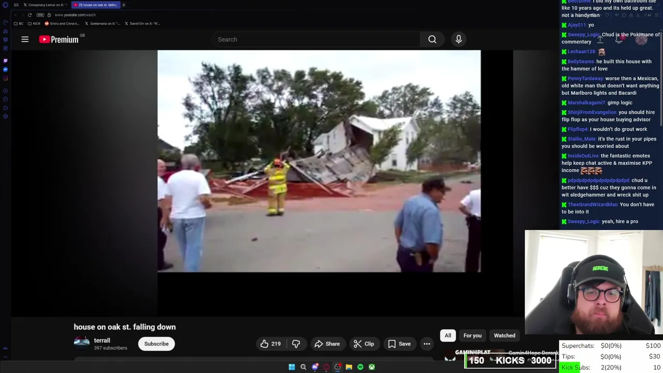Select the All filter chip
This screenshot has width=663, height=373.
tap(448, 336)
